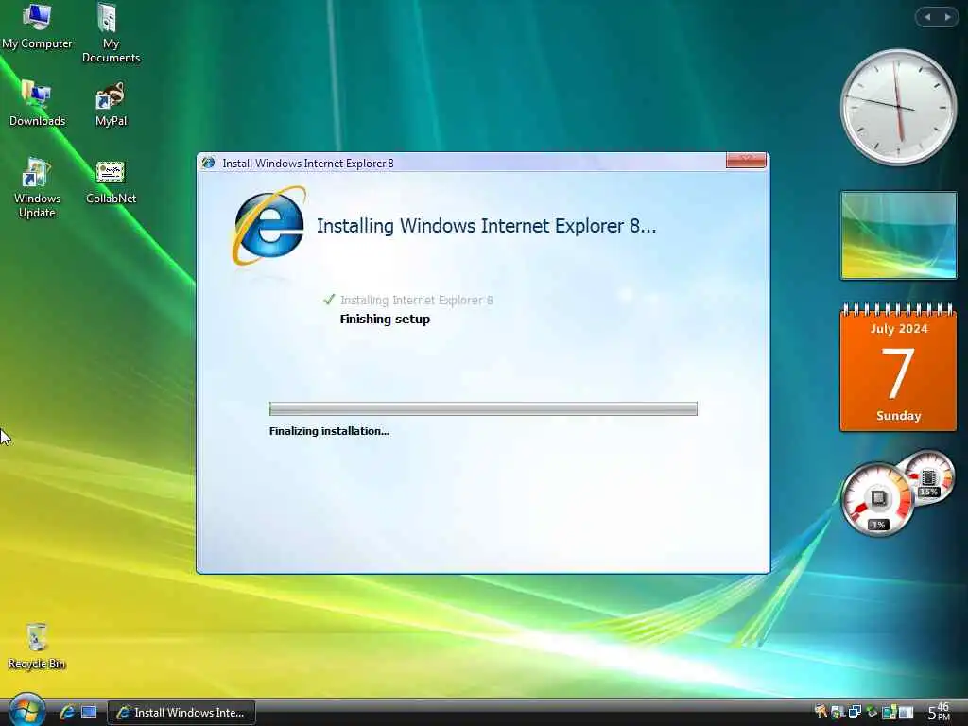Screen dimensions: 968x726
Task: Select the MyPal browser shortcut
Action: (112, 103)
